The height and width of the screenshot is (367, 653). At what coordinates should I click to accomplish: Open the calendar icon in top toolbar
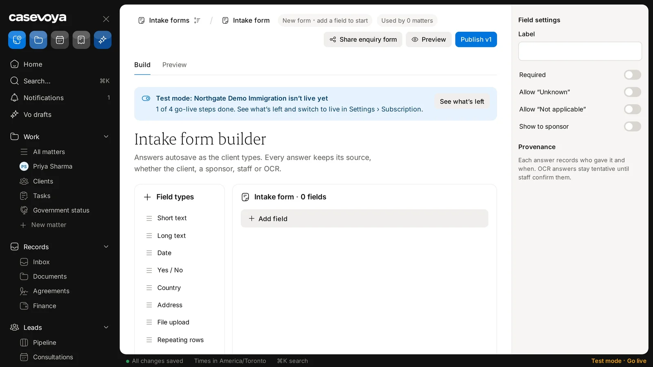coord(60,40)
